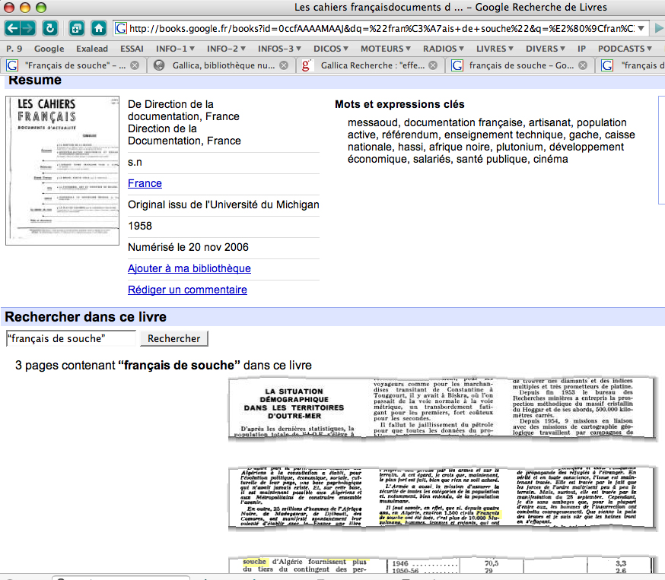This screenshot has height=580, width=665.
Task: Reload the page with the refresh icon
Action: pos(50,28)
